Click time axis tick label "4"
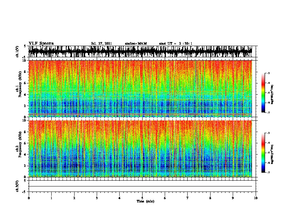 click(120, 198)
